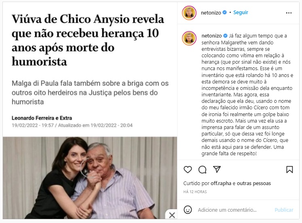Open the emoji picker smiley icon
Screen dimensions: 302x223
(x=188, y=210)
